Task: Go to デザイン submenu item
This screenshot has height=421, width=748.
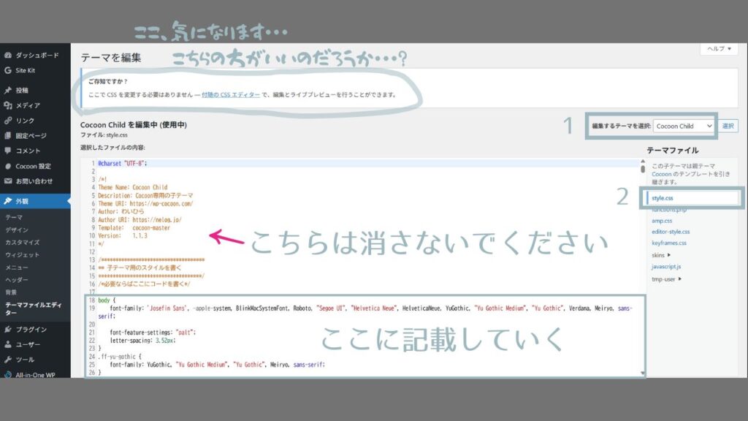Action: coord(18,230)
